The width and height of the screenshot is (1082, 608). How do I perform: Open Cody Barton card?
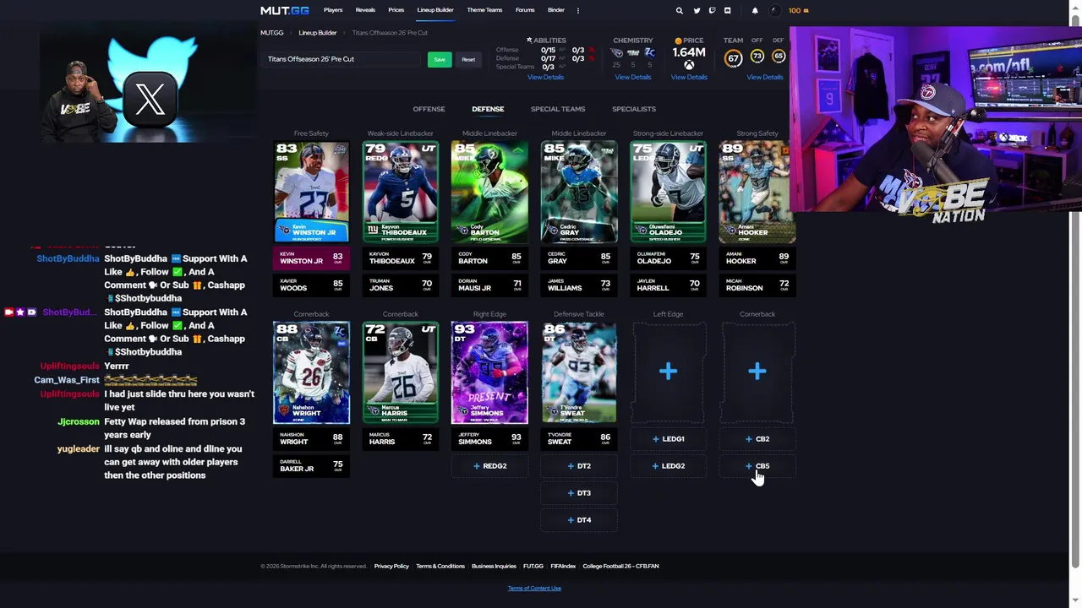click(x=489, y=192)
